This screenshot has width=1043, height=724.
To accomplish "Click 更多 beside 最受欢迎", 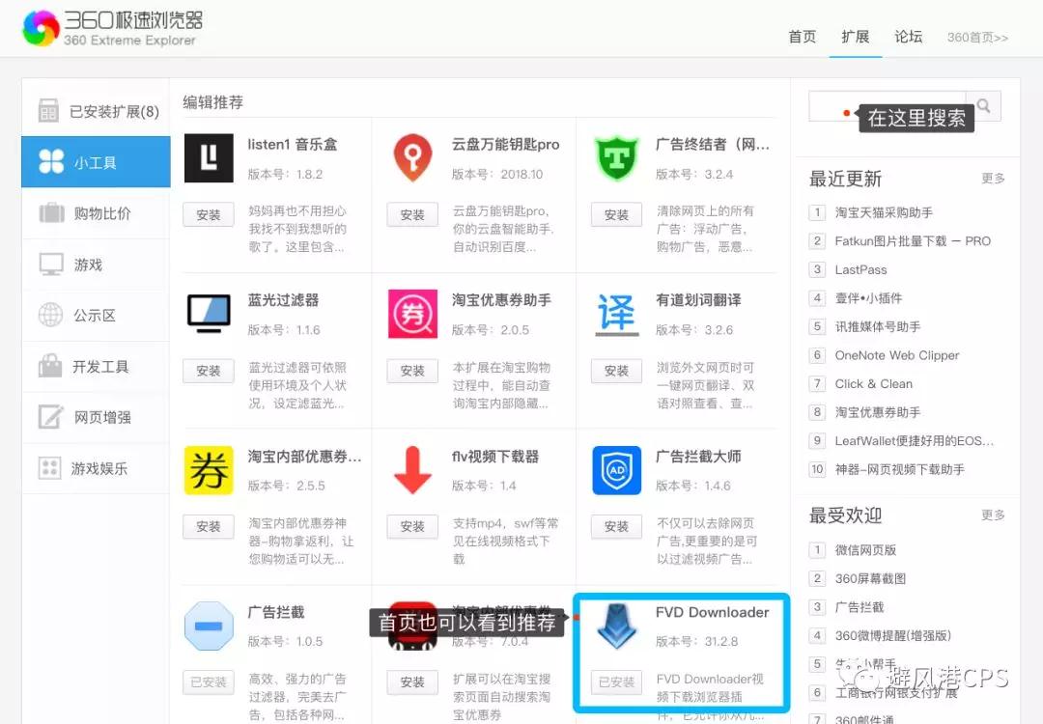I will [x=993, y=515].
